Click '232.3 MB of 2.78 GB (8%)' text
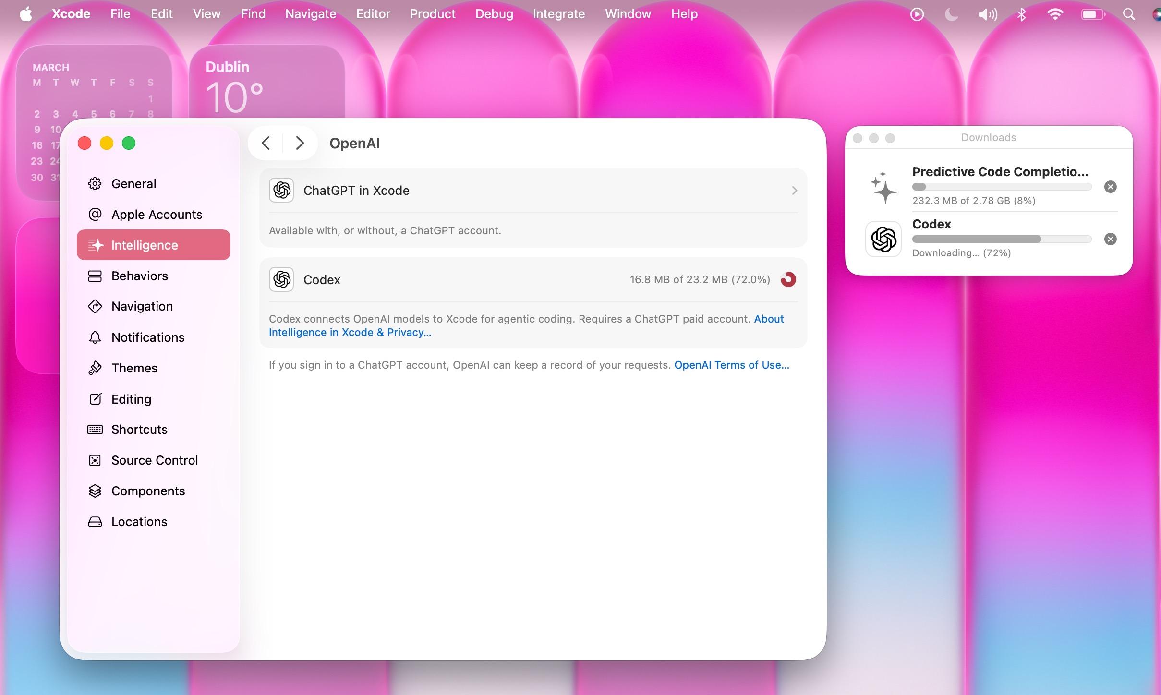 pos(974,201)
